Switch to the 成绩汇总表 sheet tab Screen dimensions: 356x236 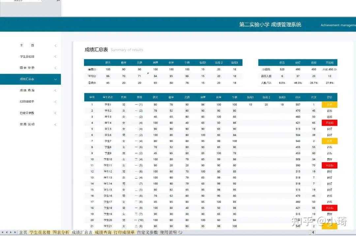(82, 232)
